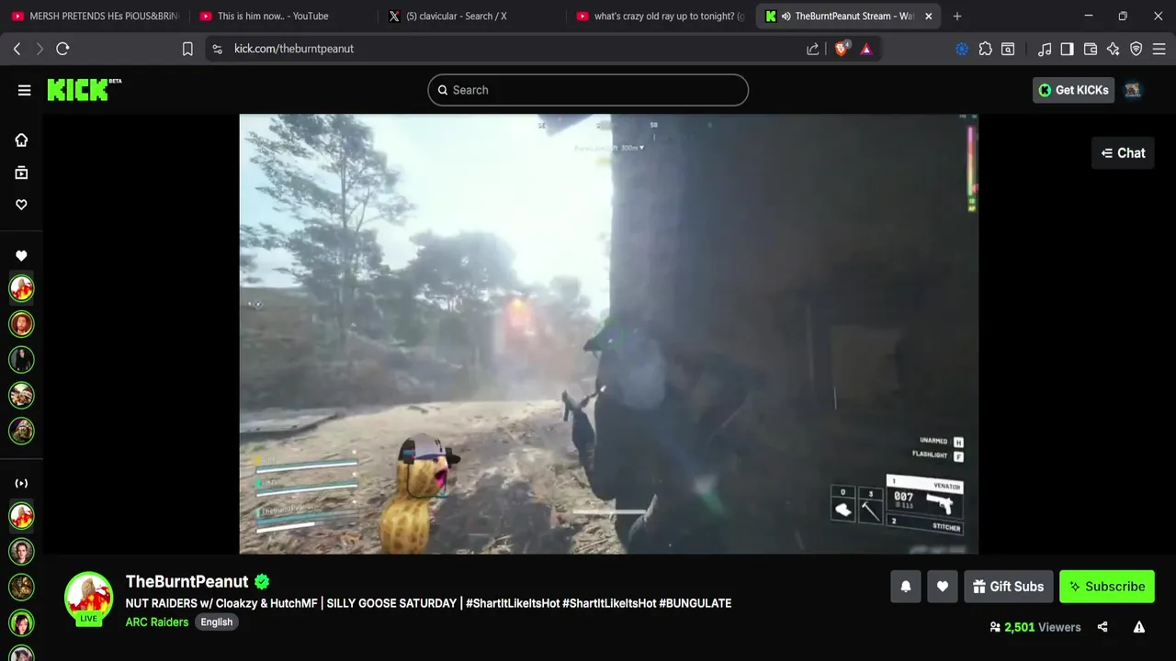Open Kick side navigation hamburger menu
Image resolution: width=1176 pixels, height=661 pixels.
(x=24, y=90)
